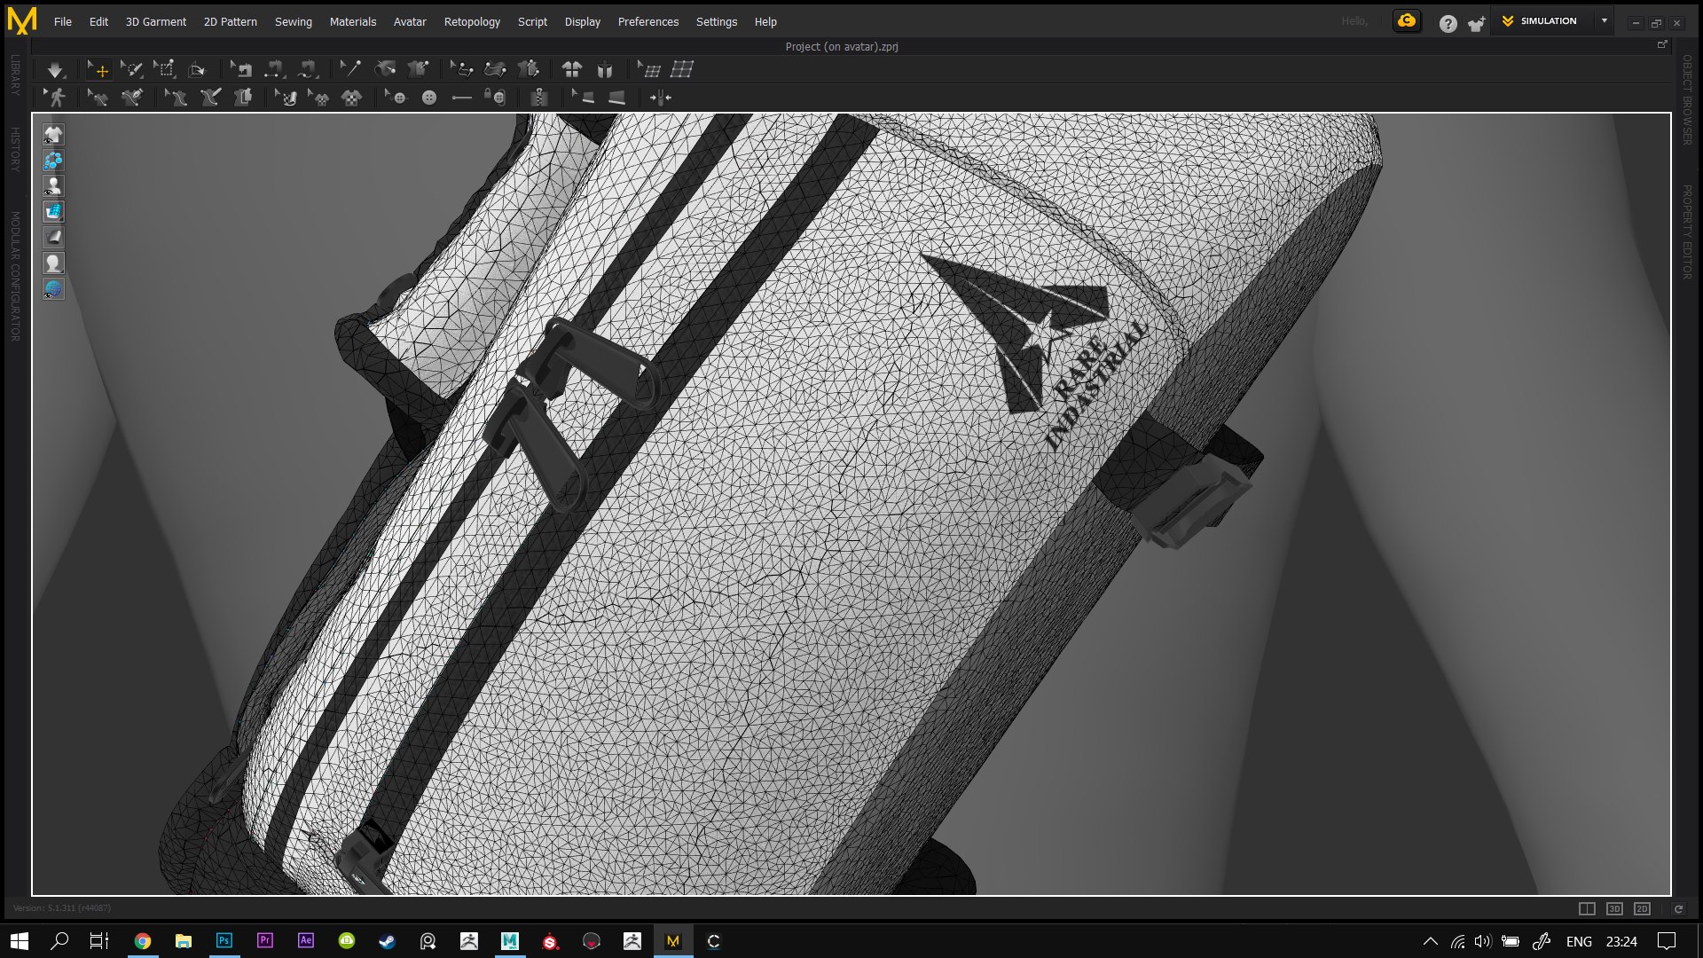1703x958 pixels.
Task: Switch to split 3D/2D window layout
Action: pyautogui.click(x=1587, y=908)
